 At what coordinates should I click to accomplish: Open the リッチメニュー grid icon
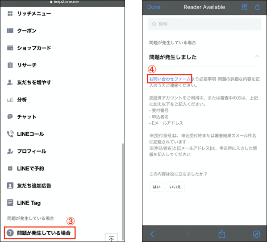(x=10, y=13)
